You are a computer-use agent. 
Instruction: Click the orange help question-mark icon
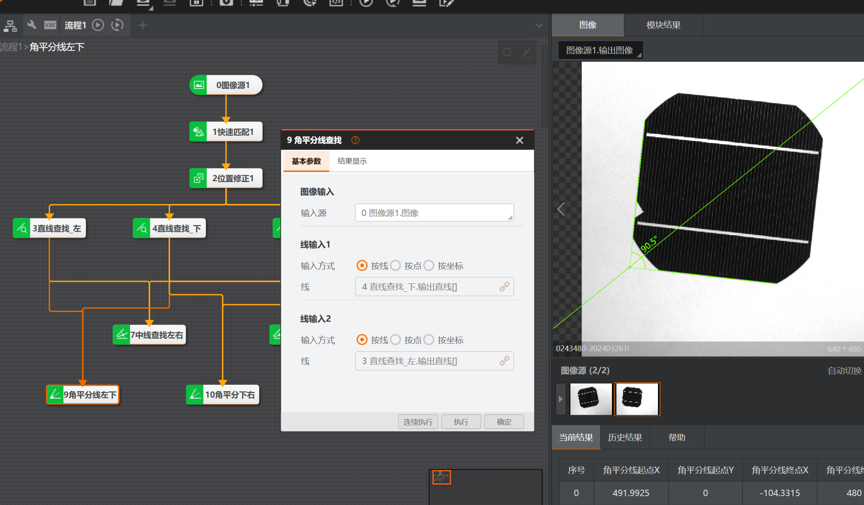coord(355,140)
